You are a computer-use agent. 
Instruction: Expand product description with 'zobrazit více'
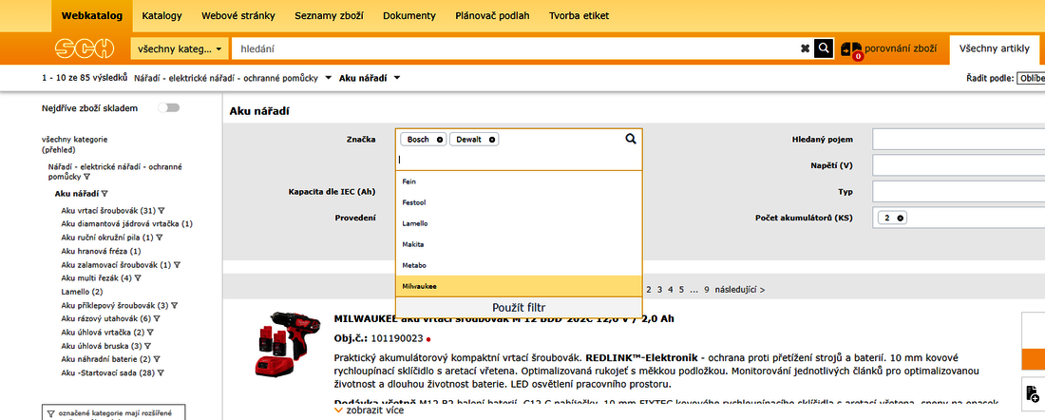click(x=369, y=410)
